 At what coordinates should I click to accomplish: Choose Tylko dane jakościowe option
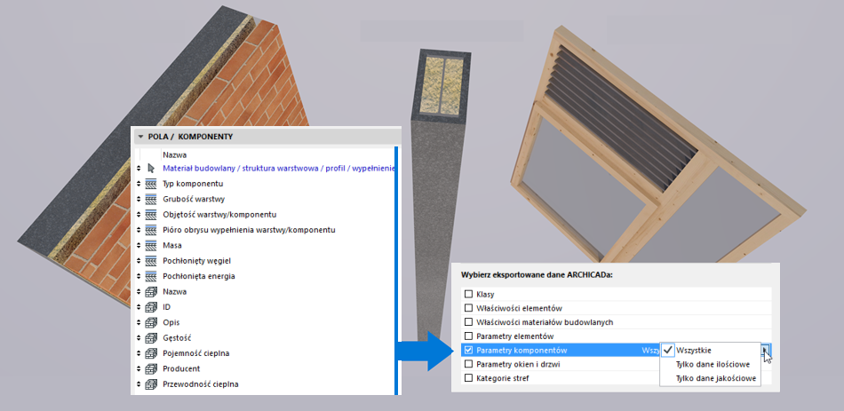point(710,378)
